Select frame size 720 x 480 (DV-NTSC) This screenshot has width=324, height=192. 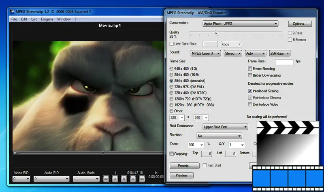tap(171, 93)
